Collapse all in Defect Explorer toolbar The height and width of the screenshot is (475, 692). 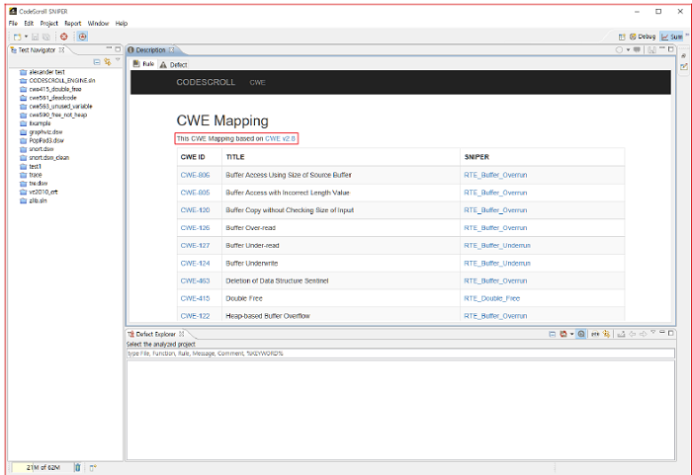pos(552,335)
